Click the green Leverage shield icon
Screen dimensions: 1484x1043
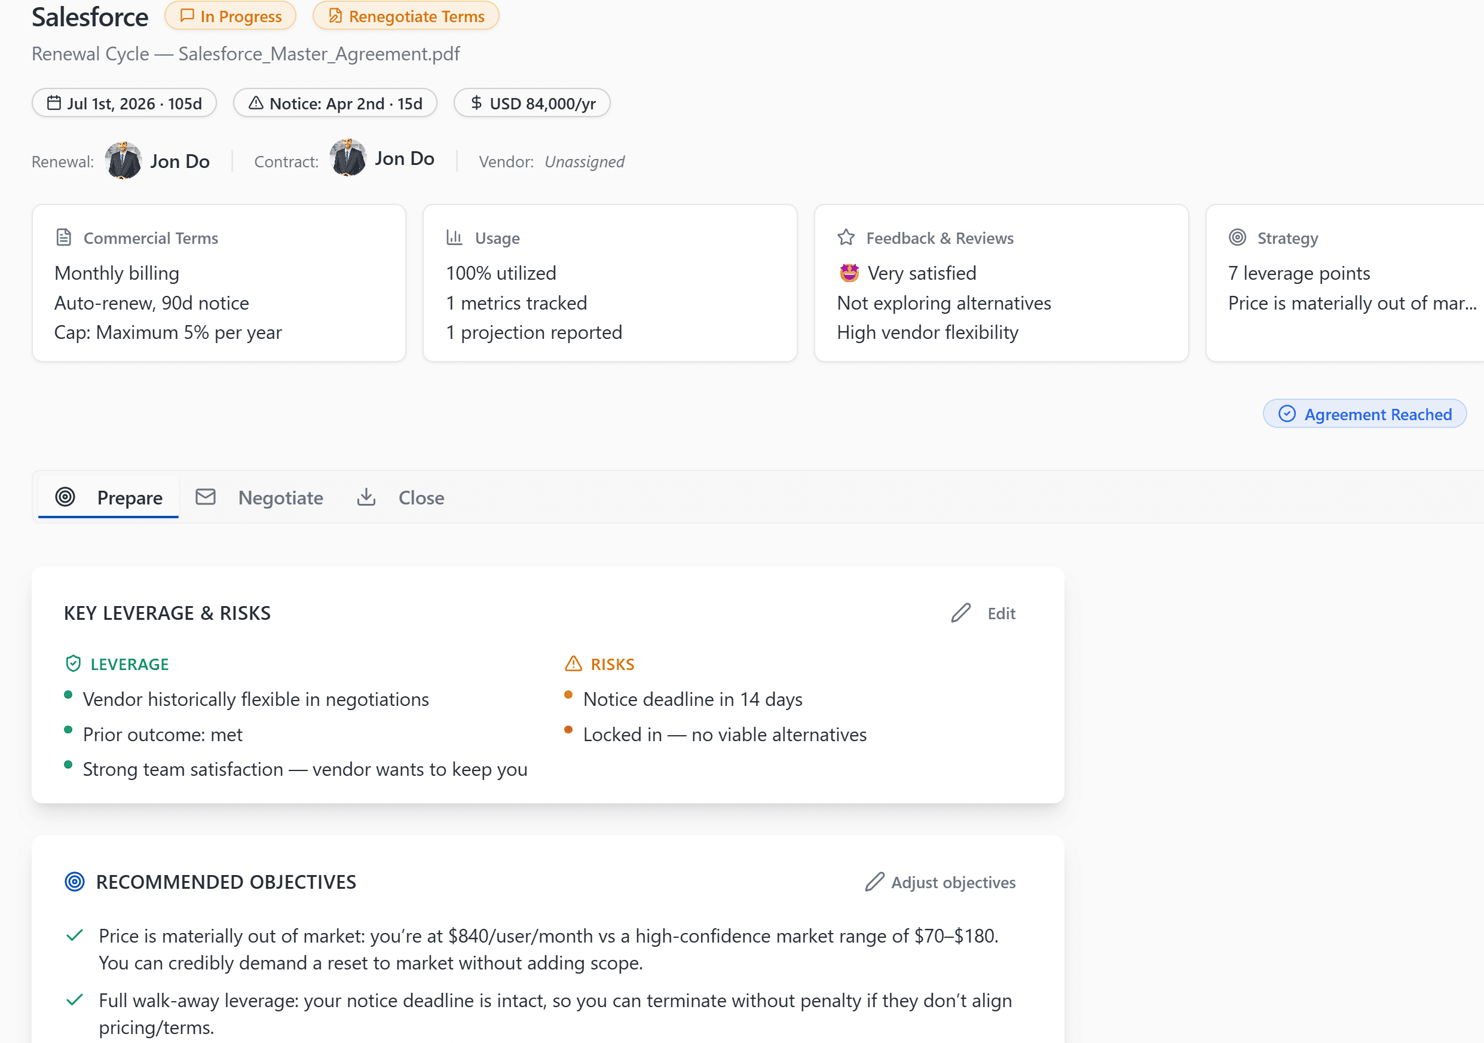[74, 663]
